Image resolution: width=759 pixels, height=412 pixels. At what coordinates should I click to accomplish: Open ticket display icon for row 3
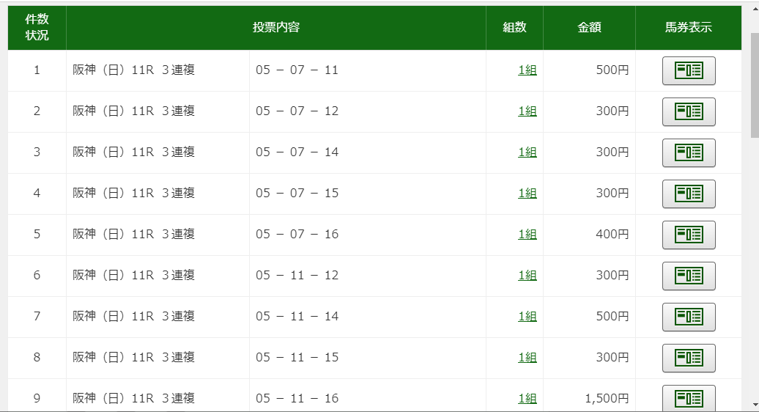[x=689, y=153]
